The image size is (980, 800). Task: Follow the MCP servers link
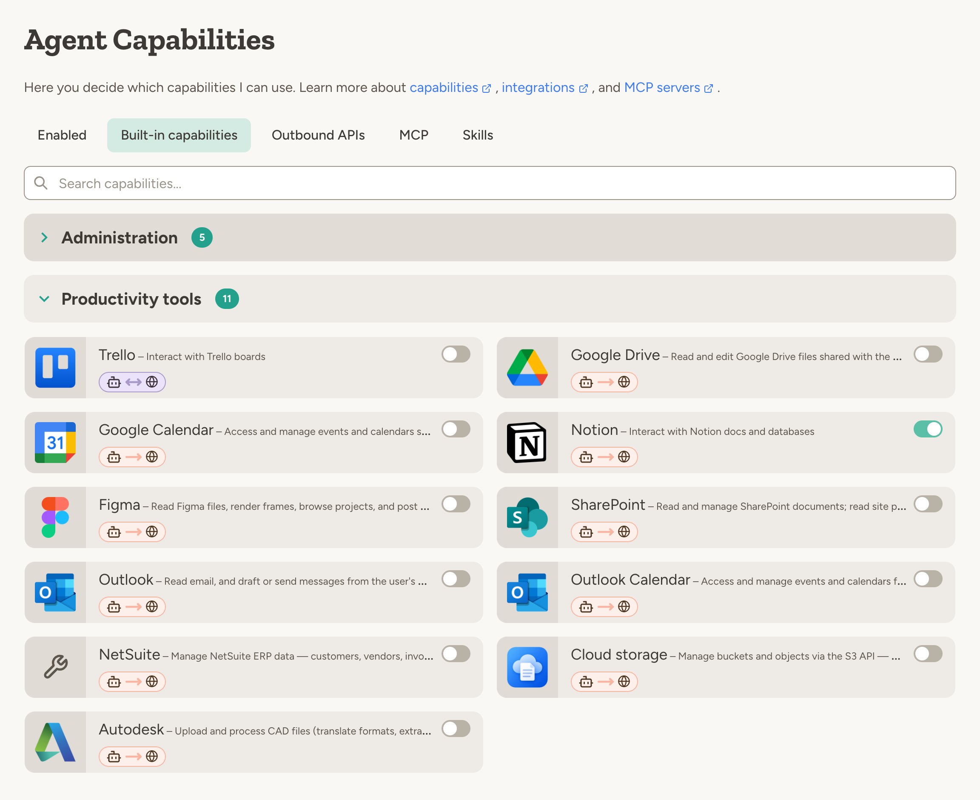tap(668, 88)
